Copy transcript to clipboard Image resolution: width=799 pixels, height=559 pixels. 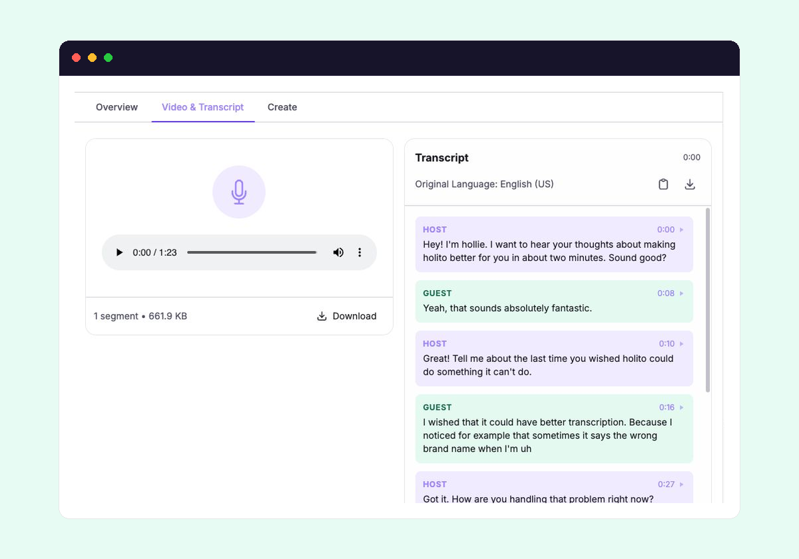[663, 184]
